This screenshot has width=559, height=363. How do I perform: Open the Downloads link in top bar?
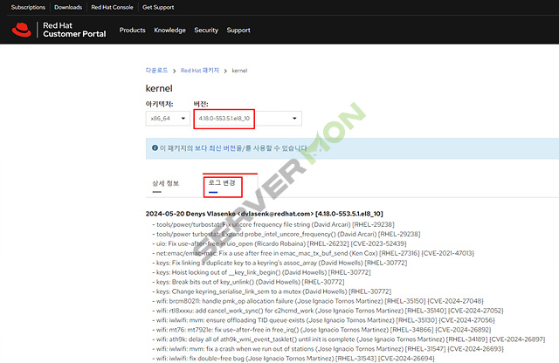(68, 7)
